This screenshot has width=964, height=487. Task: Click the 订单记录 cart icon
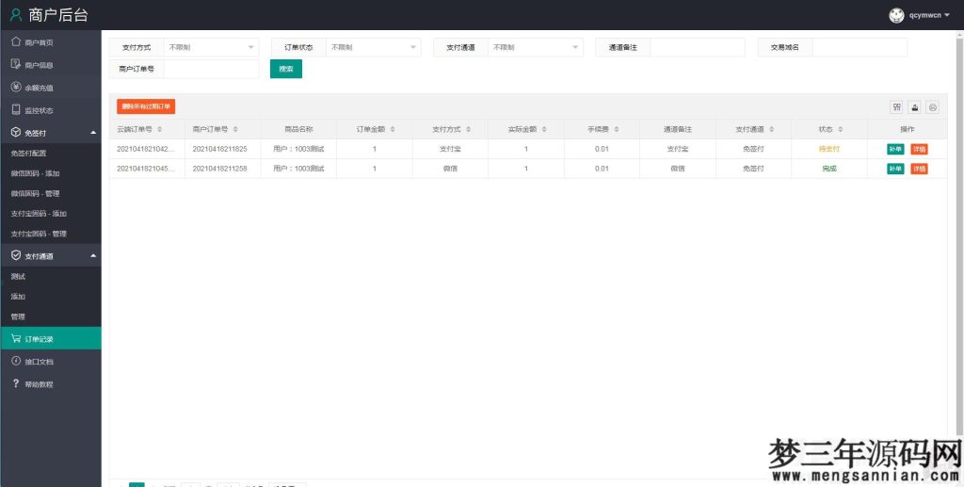click(16, 338)
